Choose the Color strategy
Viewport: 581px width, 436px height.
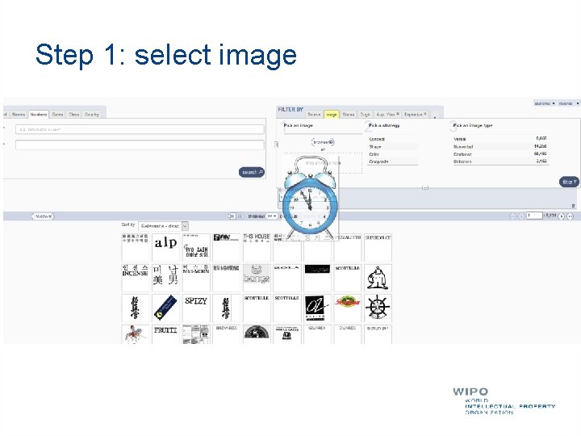coord(393,154)
